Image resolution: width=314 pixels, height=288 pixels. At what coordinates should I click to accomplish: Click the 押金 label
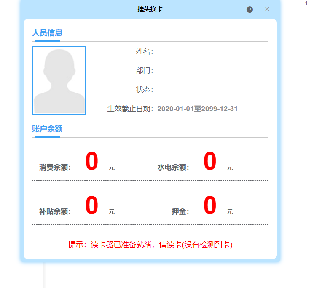pyautogui.click(x=180, y=211)
